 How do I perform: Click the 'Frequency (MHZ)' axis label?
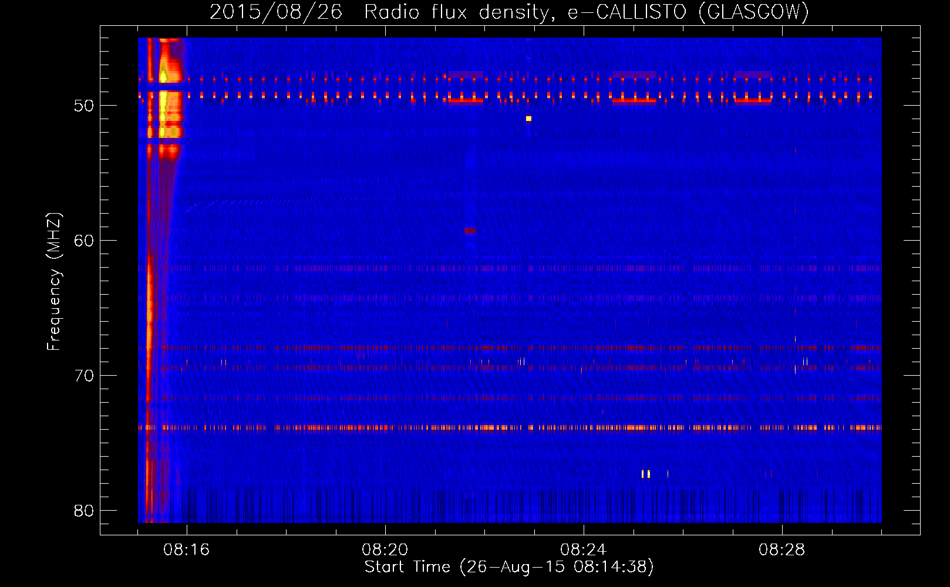pos(53,282)
